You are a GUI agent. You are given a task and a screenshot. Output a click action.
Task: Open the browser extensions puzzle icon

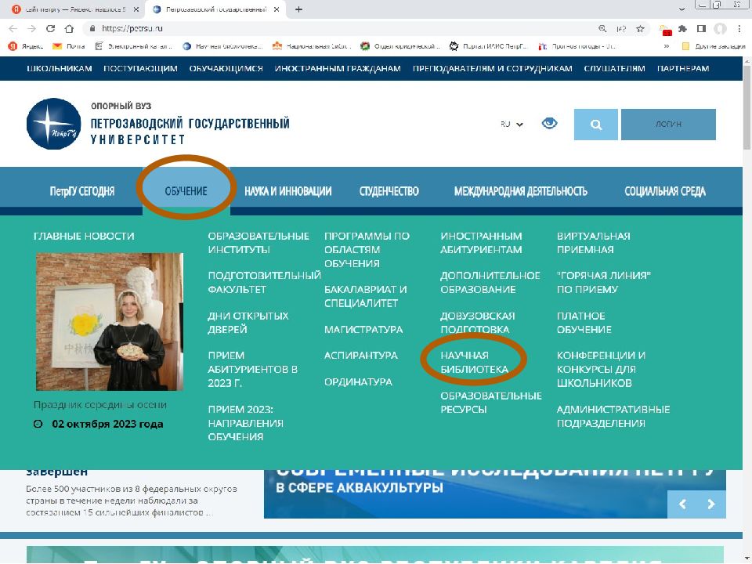point(683,28)
